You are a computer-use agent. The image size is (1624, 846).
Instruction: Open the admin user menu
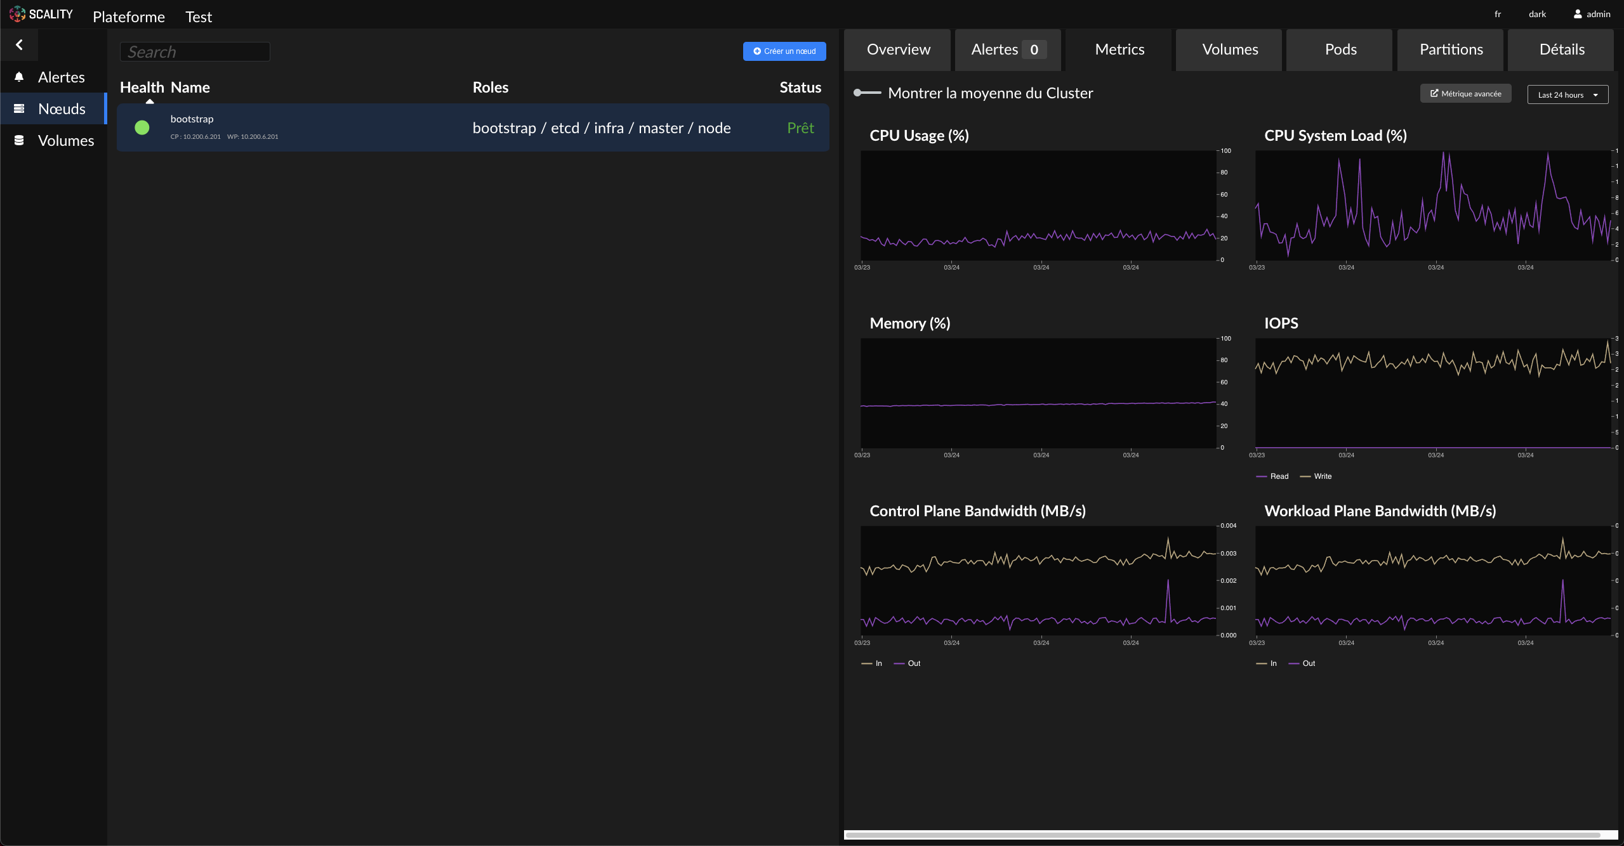(1598, 14)
